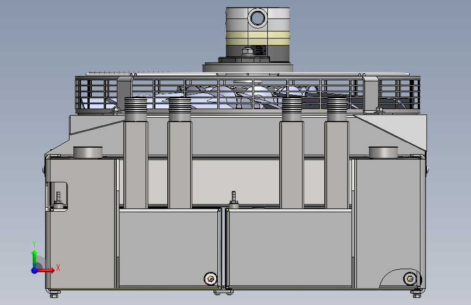Select the third threaded pipe fitting from left

point(292,109)
